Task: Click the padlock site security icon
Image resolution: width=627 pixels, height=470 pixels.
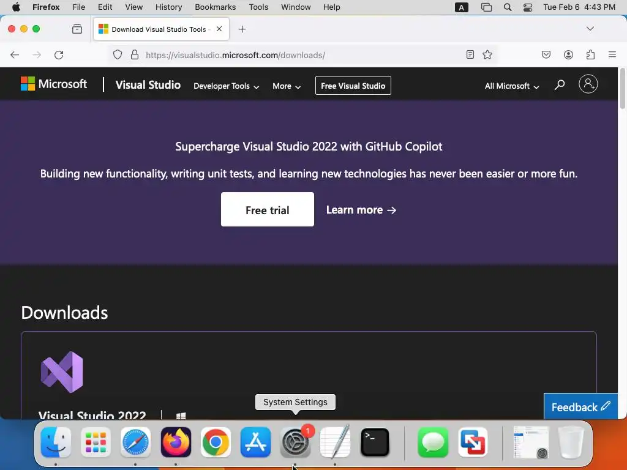Action: point(135,54)
